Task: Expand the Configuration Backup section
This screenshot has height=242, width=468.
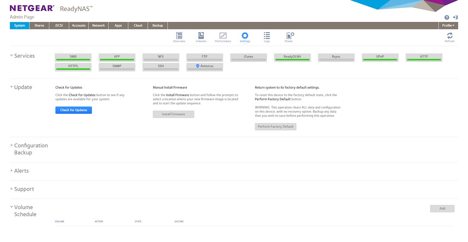Action: pos(31,149)
